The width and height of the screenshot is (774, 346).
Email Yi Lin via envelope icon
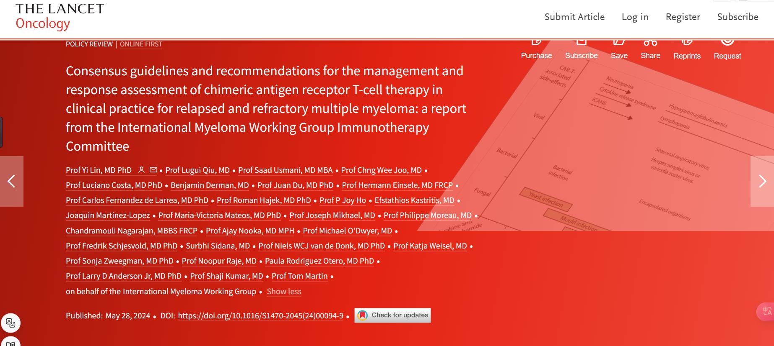[x=153, y=170]
